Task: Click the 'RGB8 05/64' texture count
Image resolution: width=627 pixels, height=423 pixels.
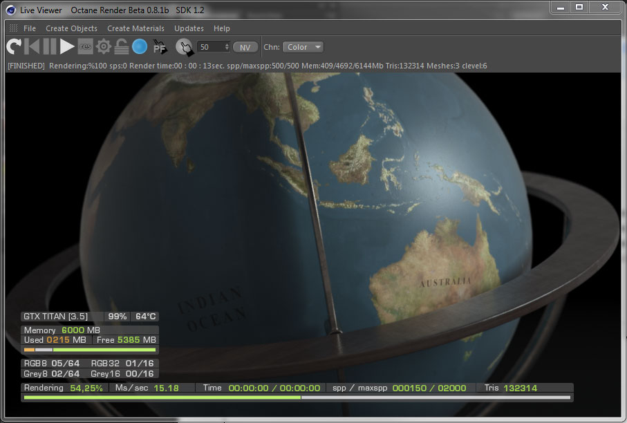Action: tap(52, 364)
